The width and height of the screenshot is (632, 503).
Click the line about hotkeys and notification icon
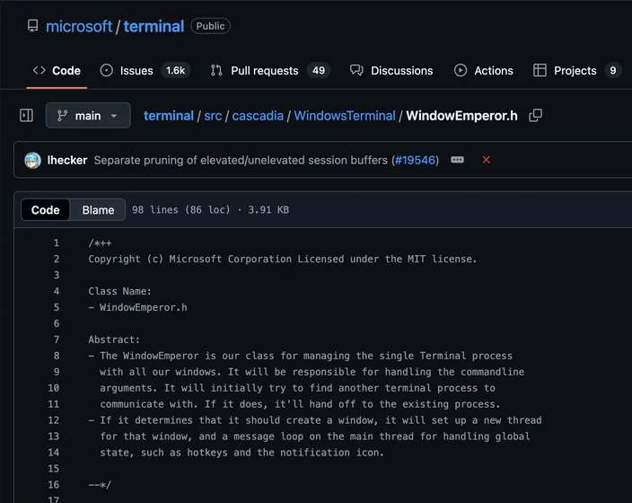coord(241,453)
